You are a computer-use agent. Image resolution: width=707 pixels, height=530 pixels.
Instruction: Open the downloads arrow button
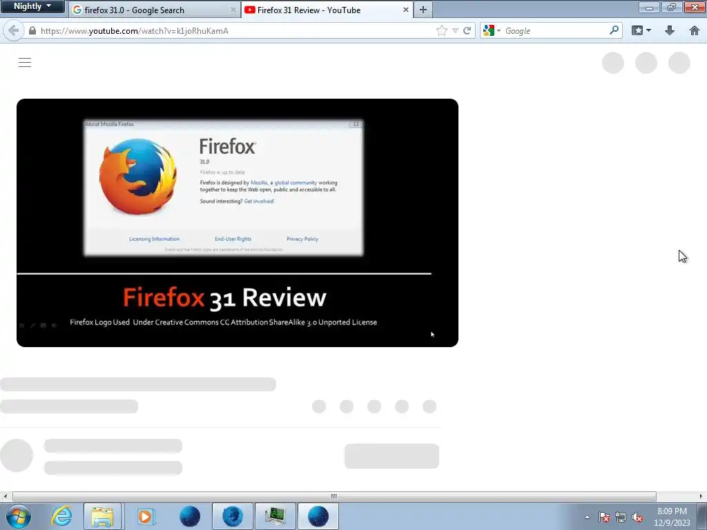670,30
